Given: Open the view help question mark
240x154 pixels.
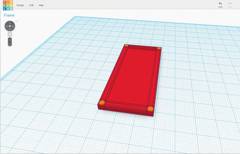Looking at the screenshot, I should (x=17, y=22).
